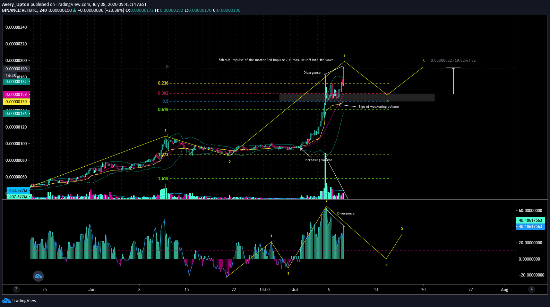Viewport: 550px width, 307px height.
Task: Click the 0.00000032 (19.82%) measurement label
Action: [x=453, y=60]
